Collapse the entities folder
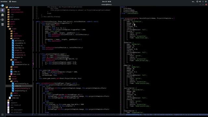 pyautogui.click(x=16, y=38)
